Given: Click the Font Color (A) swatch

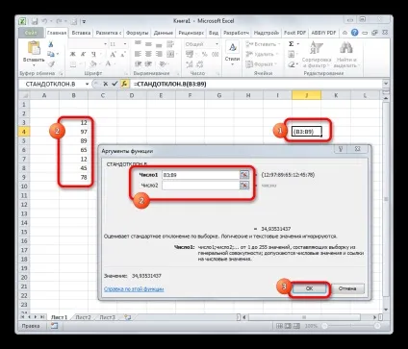Looking at the screenshot, I should [108, 64].
